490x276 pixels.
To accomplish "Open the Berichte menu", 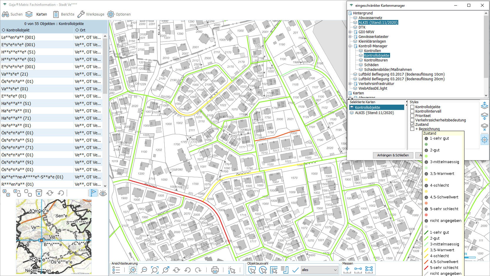I will [x=64, y=14].
